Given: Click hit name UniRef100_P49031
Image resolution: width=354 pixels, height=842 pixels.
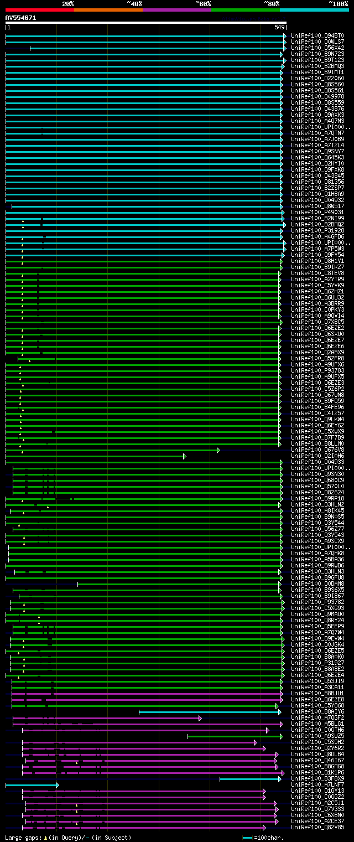Looking at the screenshot, I should click(317, 212).
